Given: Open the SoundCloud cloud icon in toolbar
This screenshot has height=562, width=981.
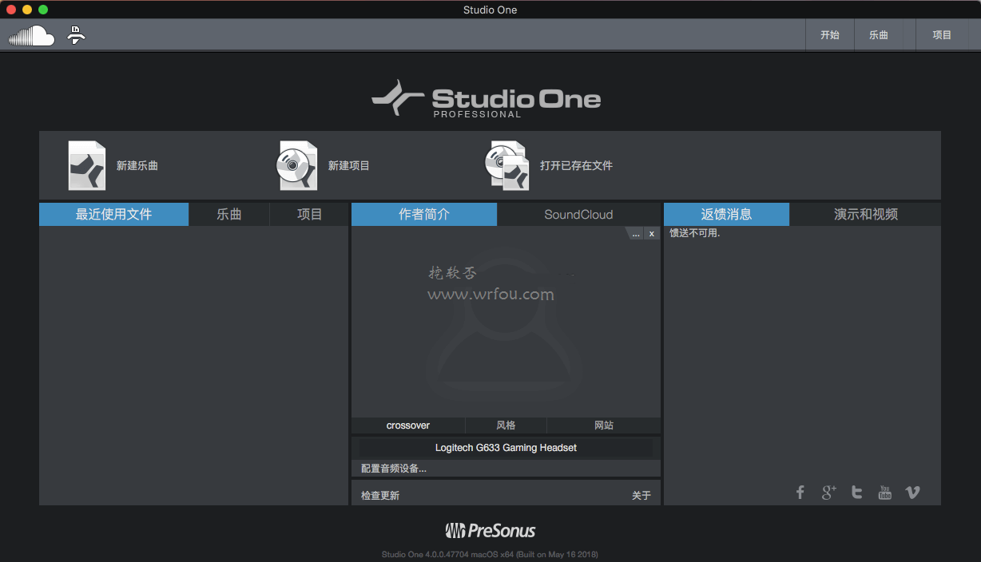Looking at the screenshot, I should tap(31, 36).
